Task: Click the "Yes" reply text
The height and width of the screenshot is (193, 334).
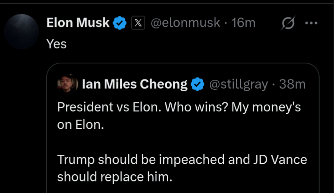Action: point(56,44)
